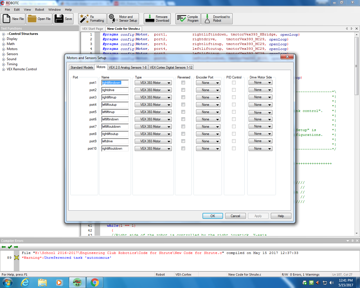Toggle PID Control checkbox for port1

click(234, 83)
